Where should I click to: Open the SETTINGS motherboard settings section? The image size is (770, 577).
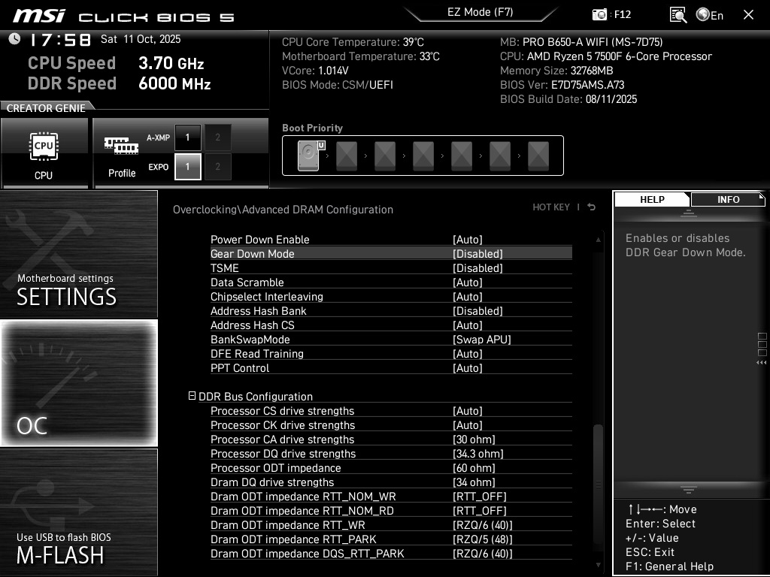pyautogui.click(x=78, y=254)
